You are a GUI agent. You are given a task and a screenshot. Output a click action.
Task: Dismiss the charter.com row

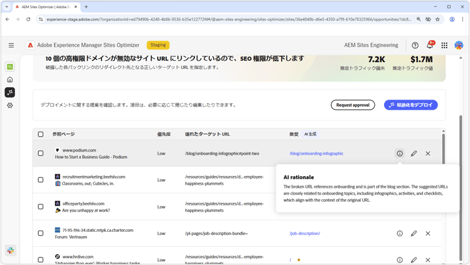[x=428, y=234]
